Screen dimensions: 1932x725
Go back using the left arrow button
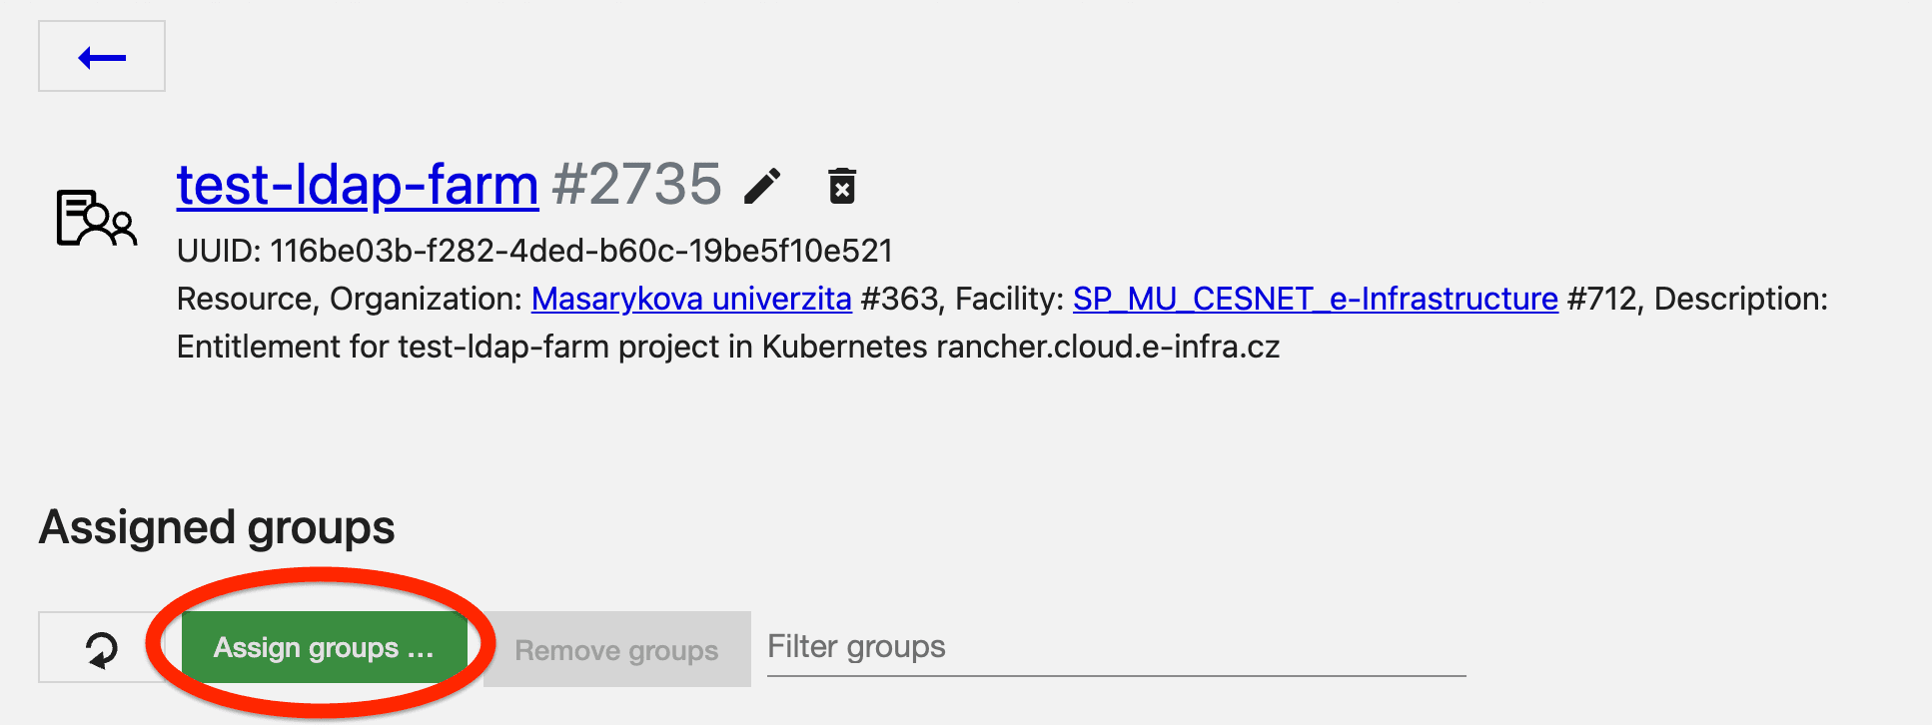pyautogui.click(x=102, y=57)
